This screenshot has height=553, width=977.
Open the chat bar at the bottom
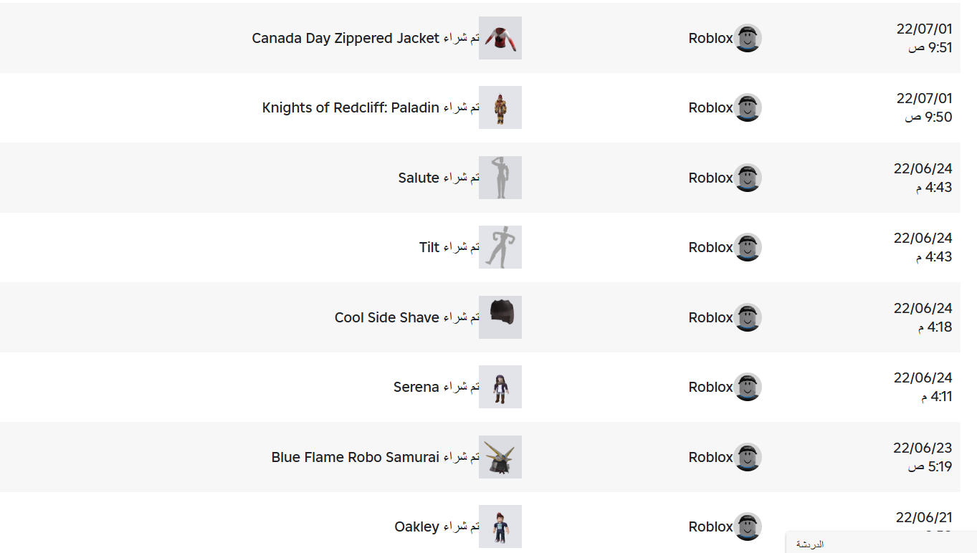pyautogui.click(x=881, y=544)
